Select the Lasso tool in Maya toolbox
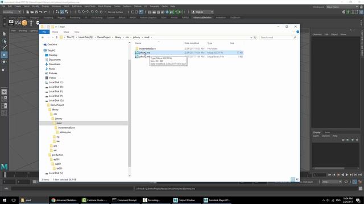Viewport: 364px width, 204px height. (4, 41)
